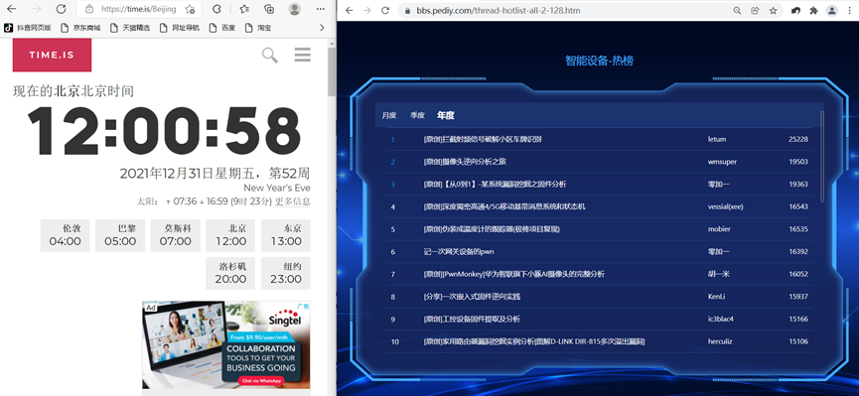
Task: View lock icon for bbs.pediy.com
Action: pyautogui.click(x=406, y=10)
